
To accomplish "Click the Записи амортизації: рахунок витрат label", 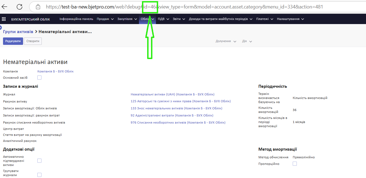I will point(31,115).
